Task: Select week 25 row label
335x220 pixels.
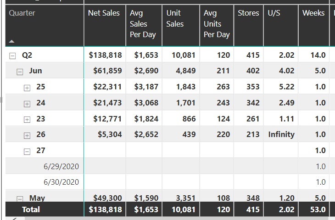Action: [40, 87]
